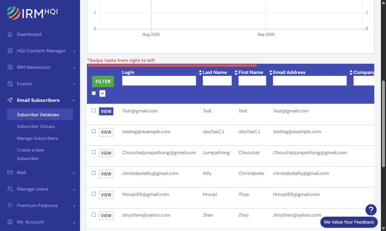Screen dimensions: 386x231
Task: Click the red horizontal table scroll bar
Action: coord(172,65)
